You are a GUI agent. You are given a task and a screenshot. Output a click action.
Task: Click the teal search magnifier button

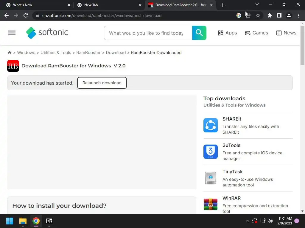coord(199,33)
